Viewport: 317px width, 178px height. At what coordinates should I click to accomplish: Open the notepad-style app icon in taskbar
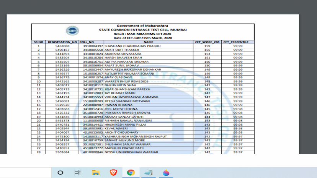coord(149,173)
